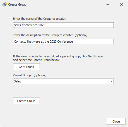The height and width of the screenshot is (127, 128).
Task: Click the 'Enter the description of the Group' label
Action: click(x=43, y=35)
